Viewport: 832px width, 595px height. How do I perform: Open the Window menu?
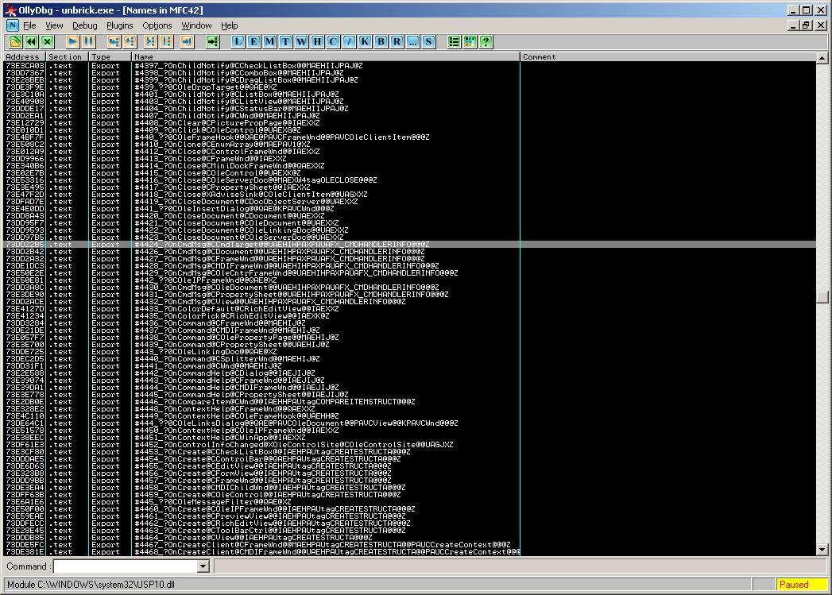[196, 25]
